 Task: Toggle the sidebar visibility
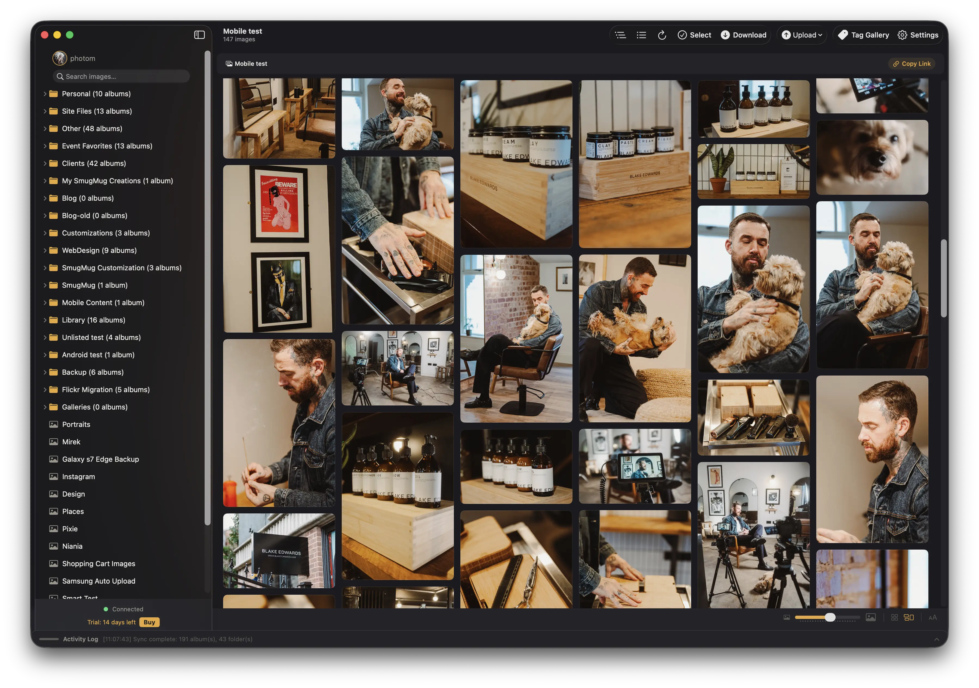[199, 35]
